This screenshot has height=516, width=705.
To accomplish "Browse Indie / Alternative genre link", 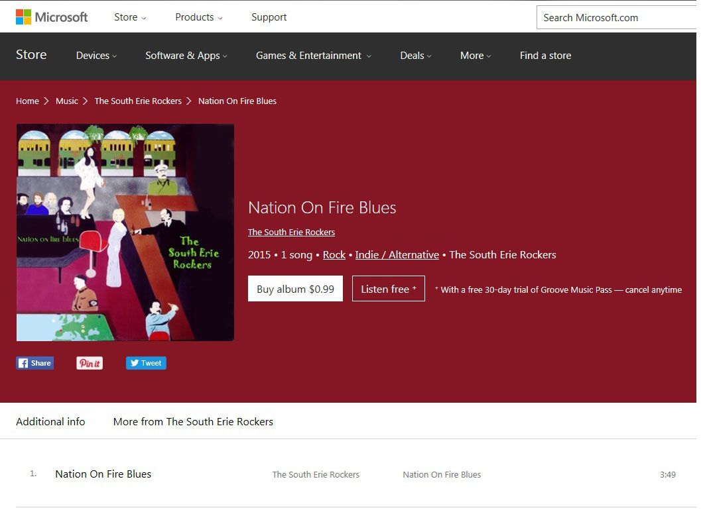I will click(397, 255).
